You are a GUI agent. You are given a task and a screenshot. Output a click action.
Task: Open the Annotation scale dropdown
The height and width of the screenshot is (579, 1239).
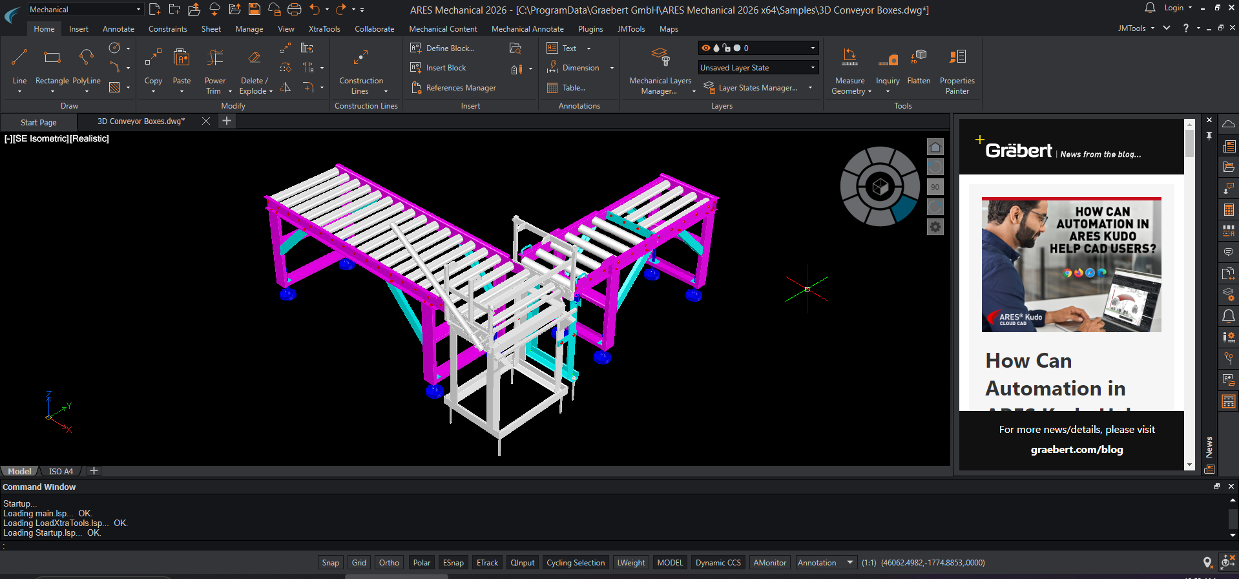pos(849,563)
